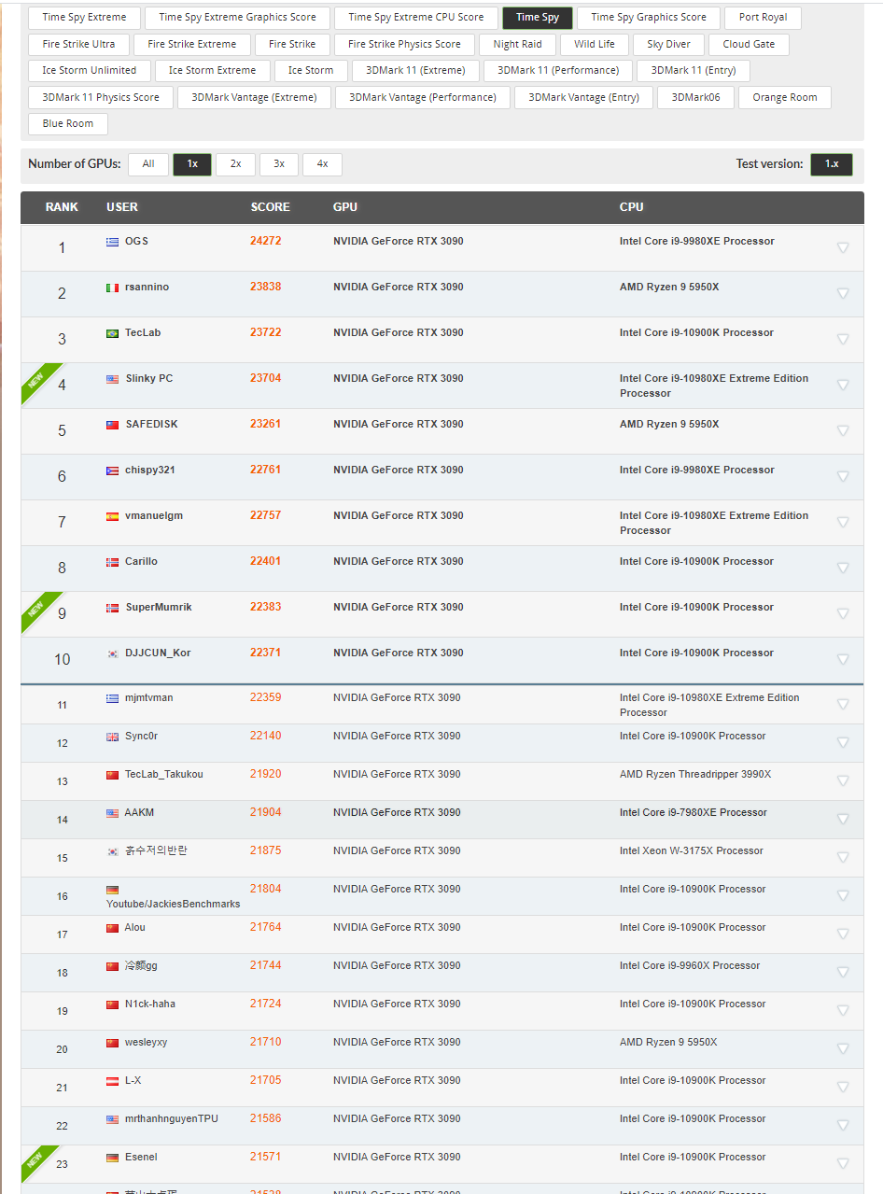
Task: Select the Sky Diver benchmark tab
Action: (x=668, y=44)
